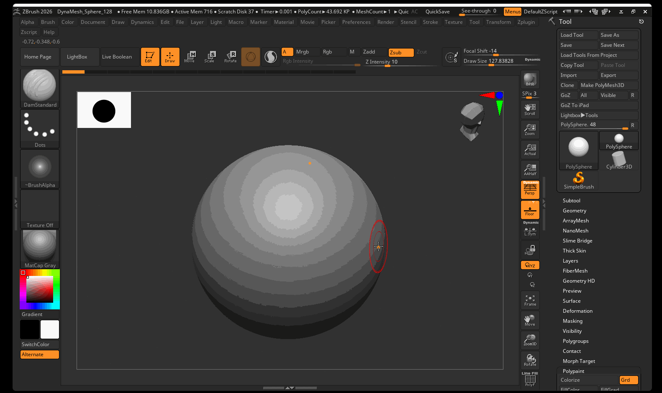The image size is (662, 393).
Task: Select the Scale transform tool
Action: (209, 57)
